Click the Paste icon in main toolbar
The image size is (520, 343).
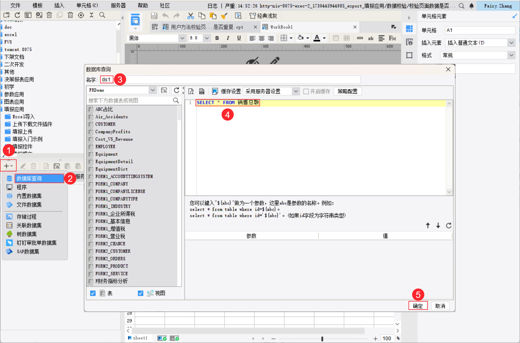click(213, 16)
